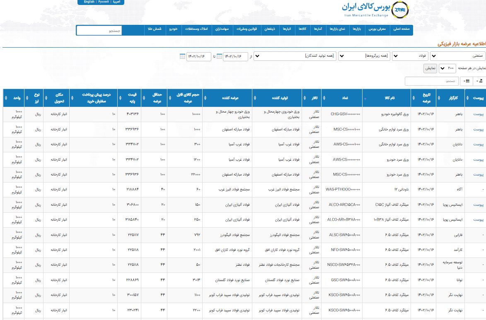Open the شمش طلا menu item
The image size is (486, 320).
pyautogui.click(x=155, y=29)
